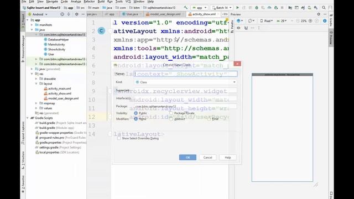Viewport: 354px width, 199px height.
Task: Switch to the User.java editor tab
Action: coord(132,14)
